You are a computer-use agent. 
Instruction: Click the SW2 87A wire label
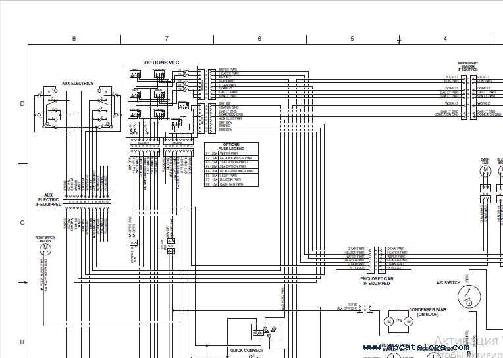pos(225,130)
